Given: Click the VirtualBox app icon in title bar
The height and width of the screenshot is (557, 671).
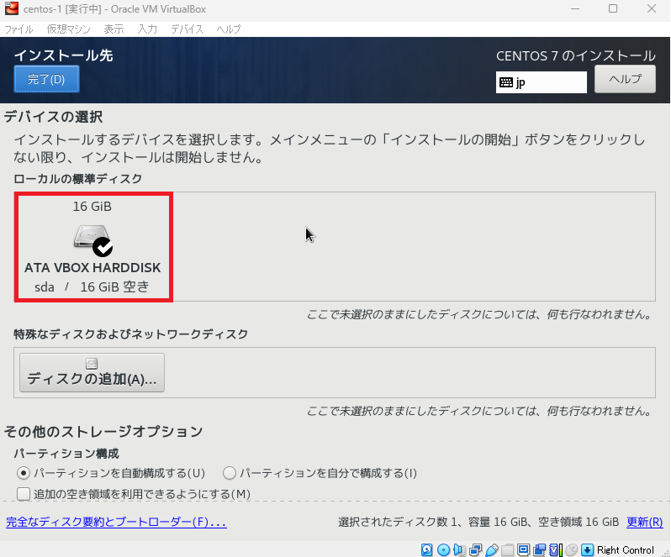Looking at the screenshot, I should pyautogui.click(x=12, y=8).
